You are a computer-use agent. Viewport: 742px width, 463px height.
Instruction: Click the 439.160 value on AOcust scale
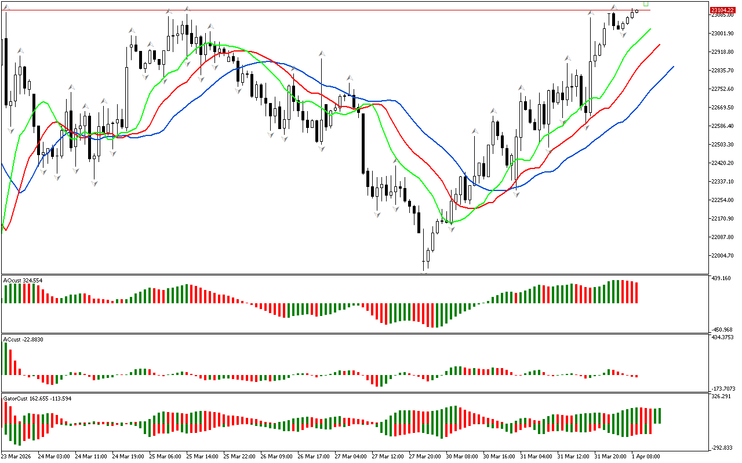pyautogui.click(x=721, y=278)
